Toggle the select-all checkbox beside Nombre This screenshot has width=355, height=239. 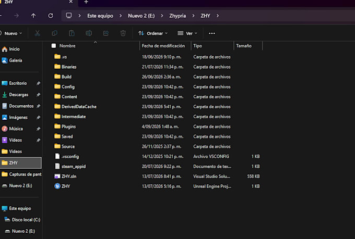[54, 46]
